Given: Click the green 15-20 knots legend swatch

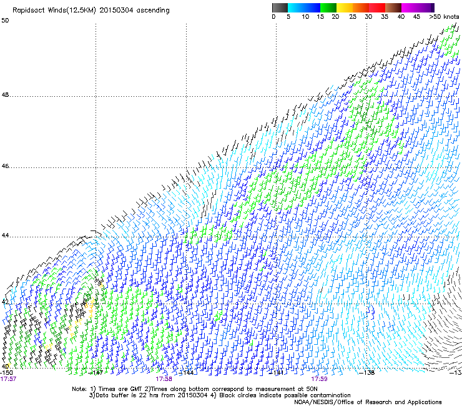Looking at the screenshot, I should click(x=328, y=7).
